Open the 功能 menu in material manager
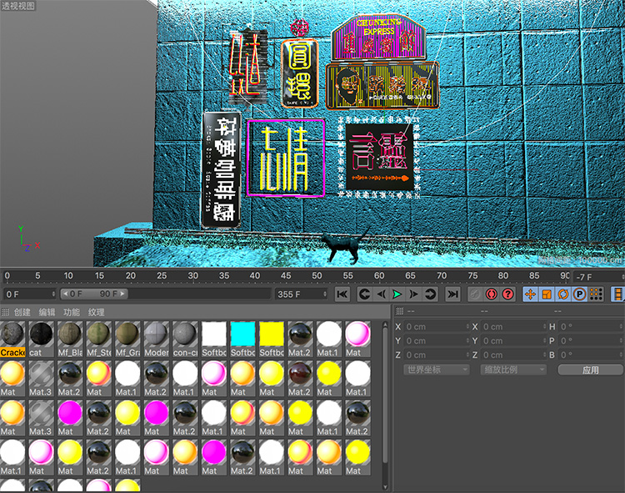 pyautogui.click(x=72, y=312)
